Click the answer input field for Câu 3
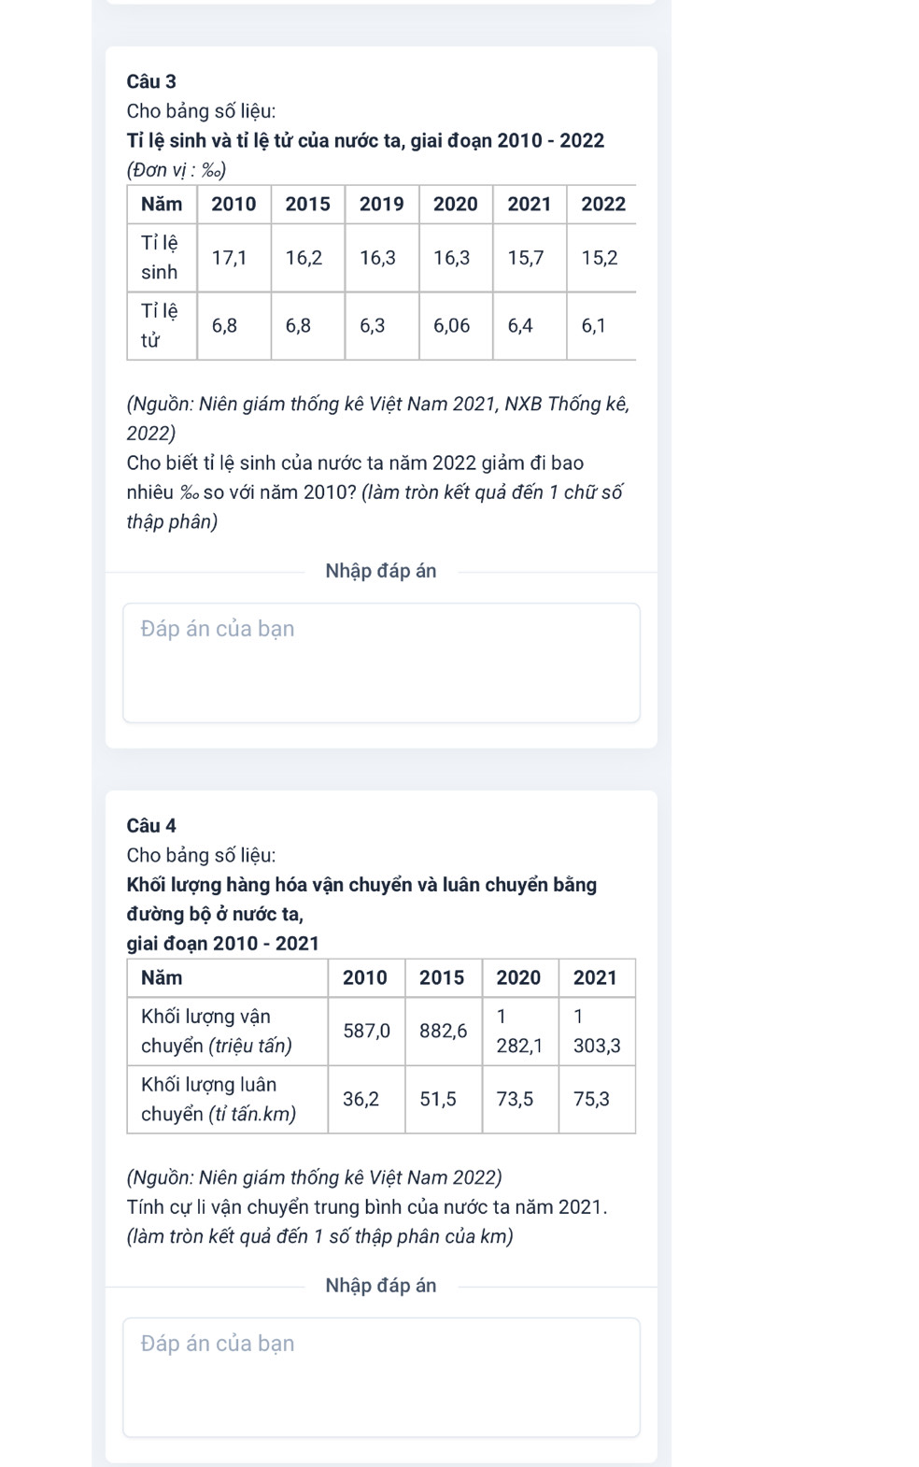The width and height of the screenshot is (919, 1467). [x=381, y=662]
